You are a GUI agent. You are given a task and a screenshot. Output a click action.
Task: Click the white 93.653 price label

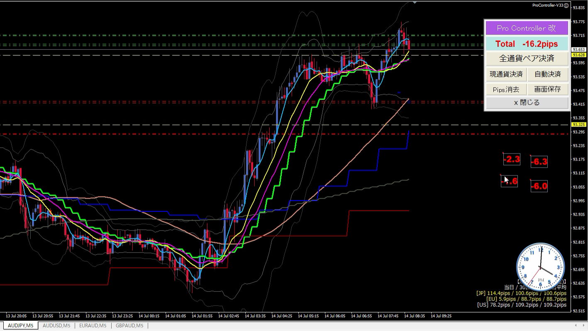(578, 49)
